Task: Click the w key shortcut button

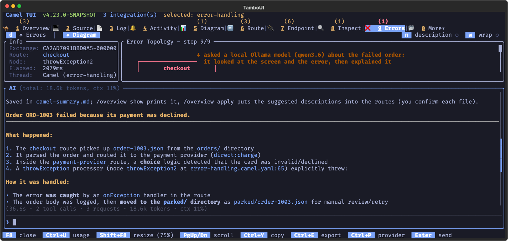Action: coord(470,35)
